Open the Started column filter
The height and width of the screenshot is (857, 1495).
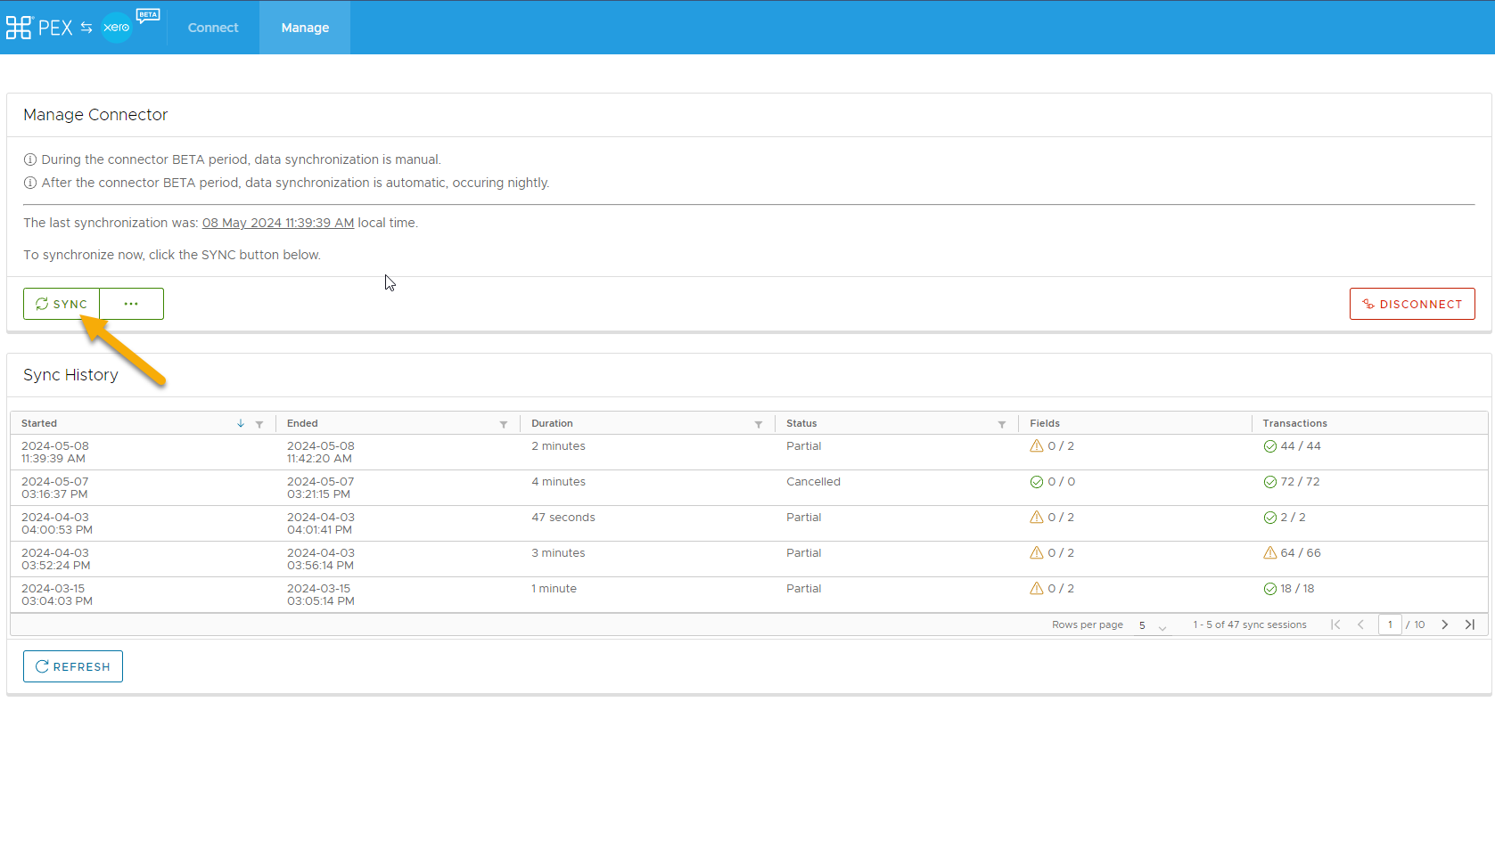(259, 424)
